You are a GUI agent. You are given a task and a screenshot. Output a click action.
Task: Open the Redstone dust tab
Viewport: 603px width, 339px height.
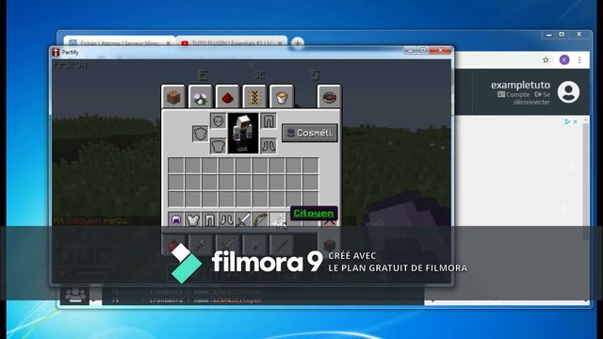click(227, 97)
